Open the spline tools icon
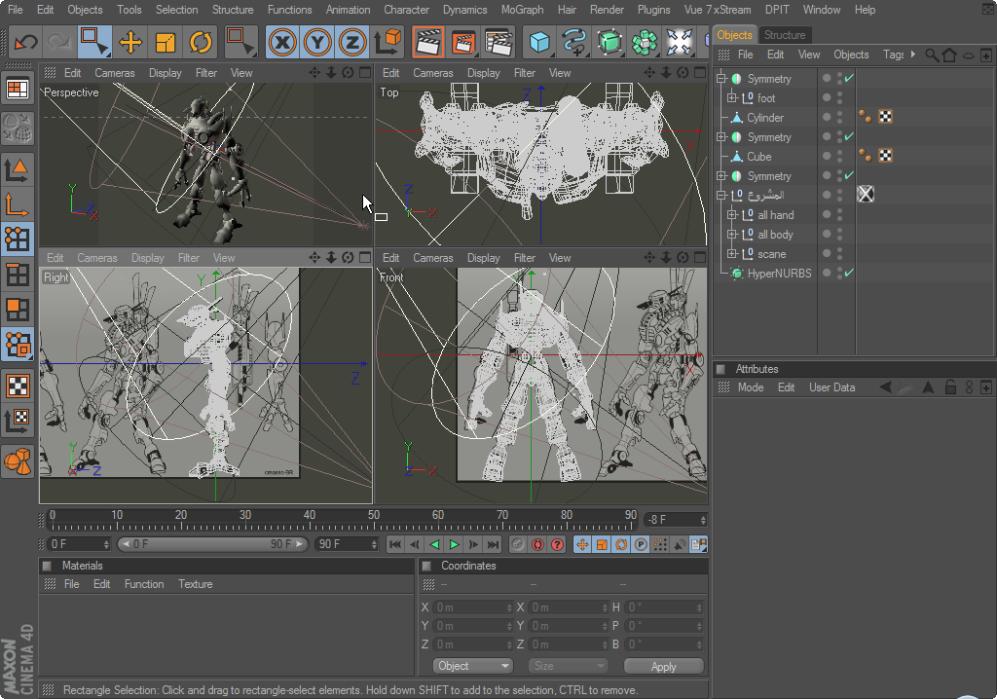The height and width of the screenshot is (699, 997). (x=574, y=42)
